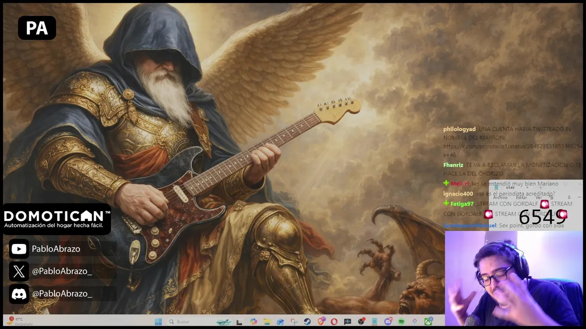Click username ignacio400 in chat
This screenshot has width=586, height=329.
458,194
